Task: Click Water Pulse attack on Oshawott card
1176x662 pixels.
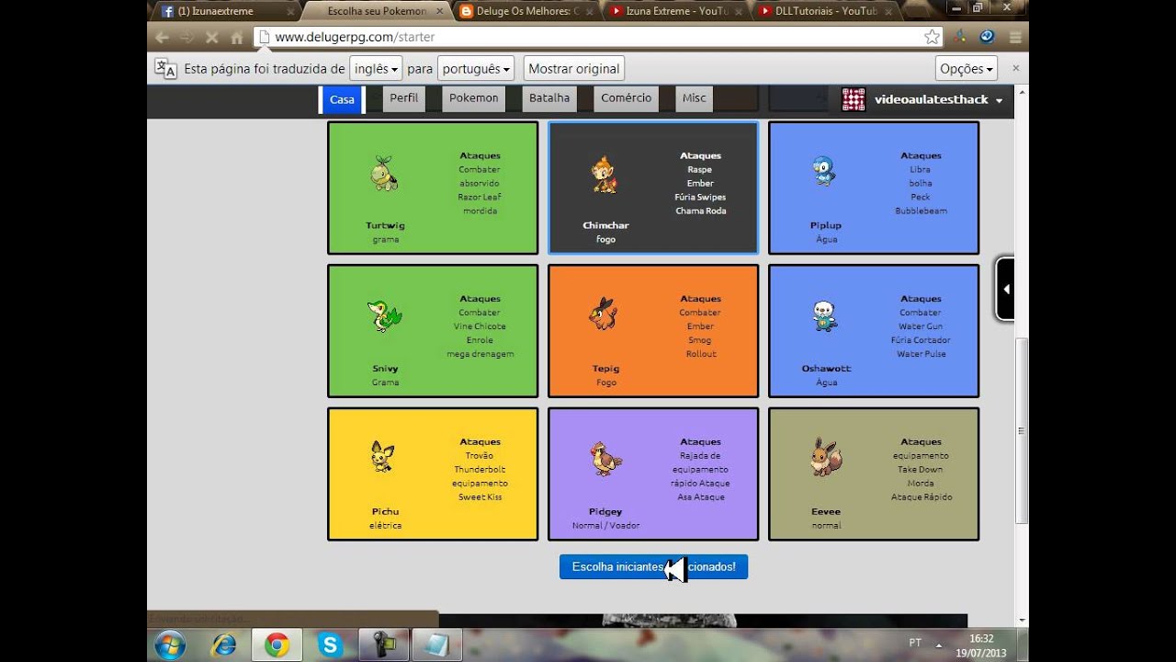Action: point(921,354)
